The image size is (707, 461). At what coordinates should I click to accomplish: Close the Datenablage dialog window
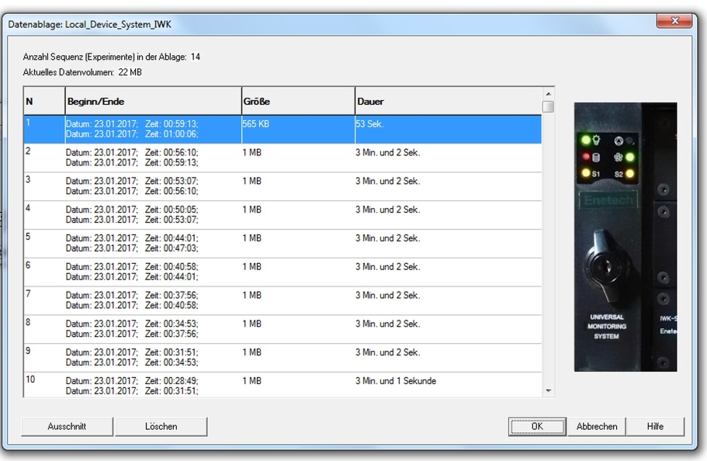coord(674,23)
